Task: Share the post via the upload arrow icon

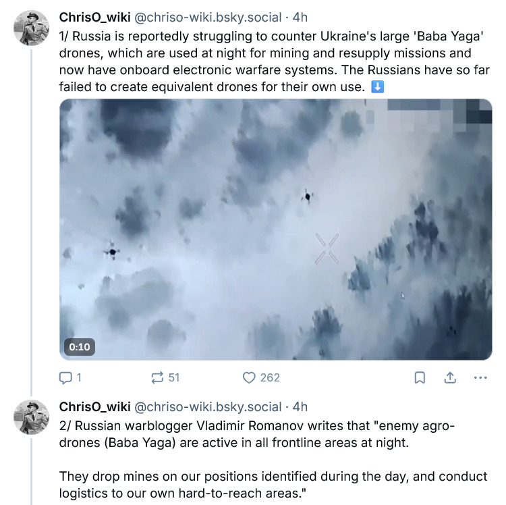Action: [x=450, y=378]
